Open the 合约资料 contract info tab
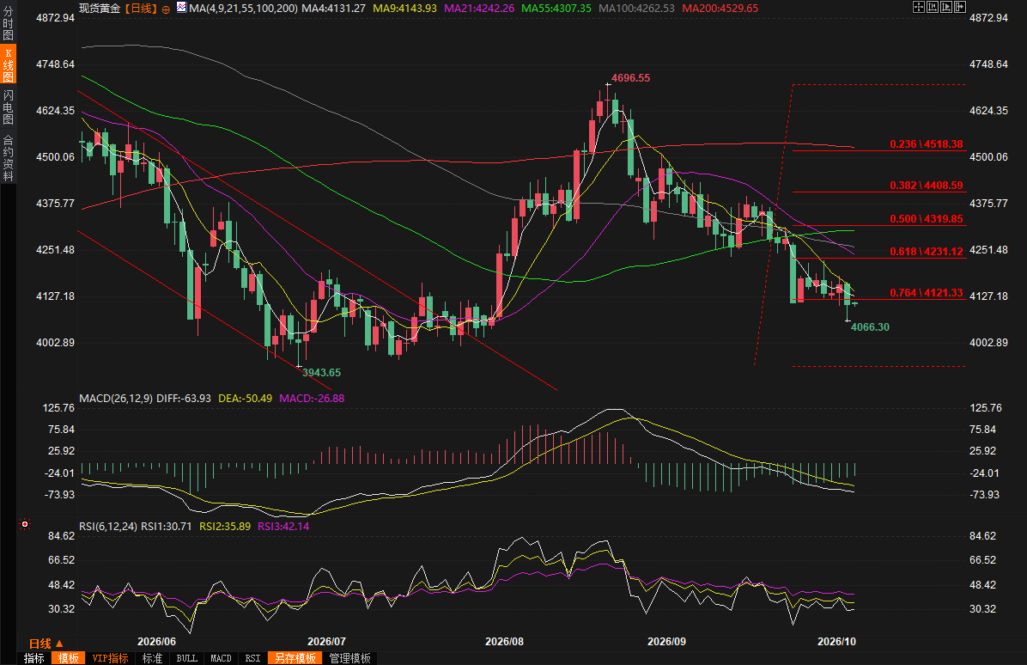The height and width of the screenshot is (665, 1027). click(8, 157)
